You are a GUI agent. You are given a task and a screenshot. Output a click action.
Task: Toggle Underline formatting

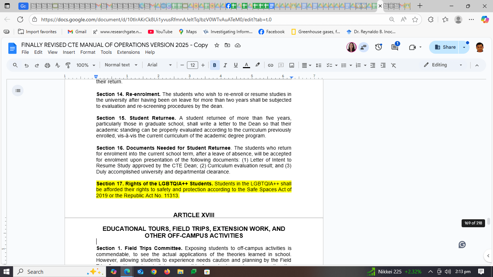pos(236,65)
